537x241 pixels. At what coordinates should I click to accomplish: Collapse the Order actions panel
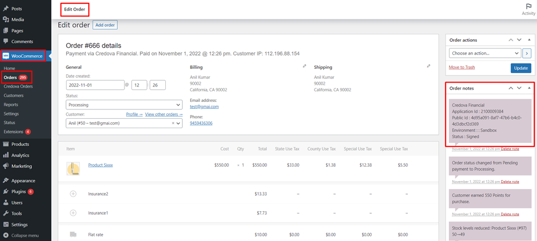coord(529,40)
